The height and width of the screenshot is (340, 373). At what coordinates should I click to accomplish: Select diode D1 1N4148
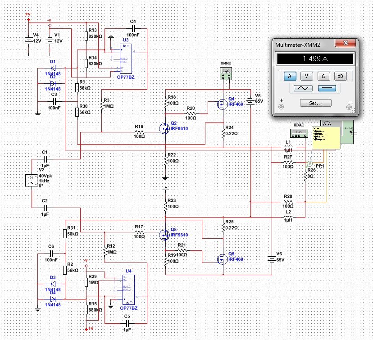point(53,68)
